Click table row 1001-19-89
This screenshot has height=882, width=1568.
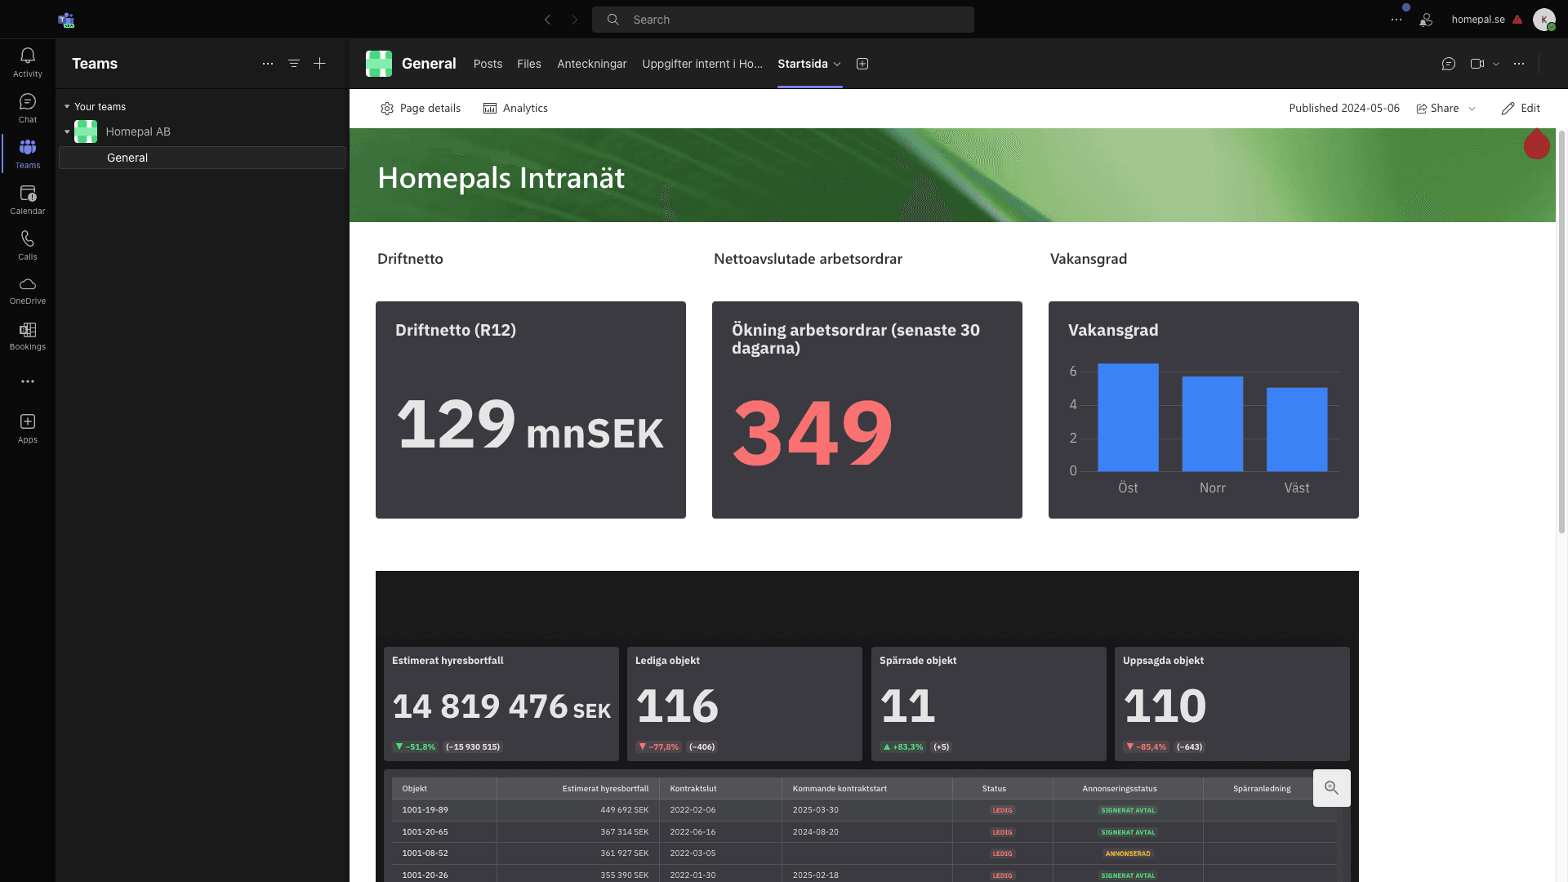pos(864,810)
